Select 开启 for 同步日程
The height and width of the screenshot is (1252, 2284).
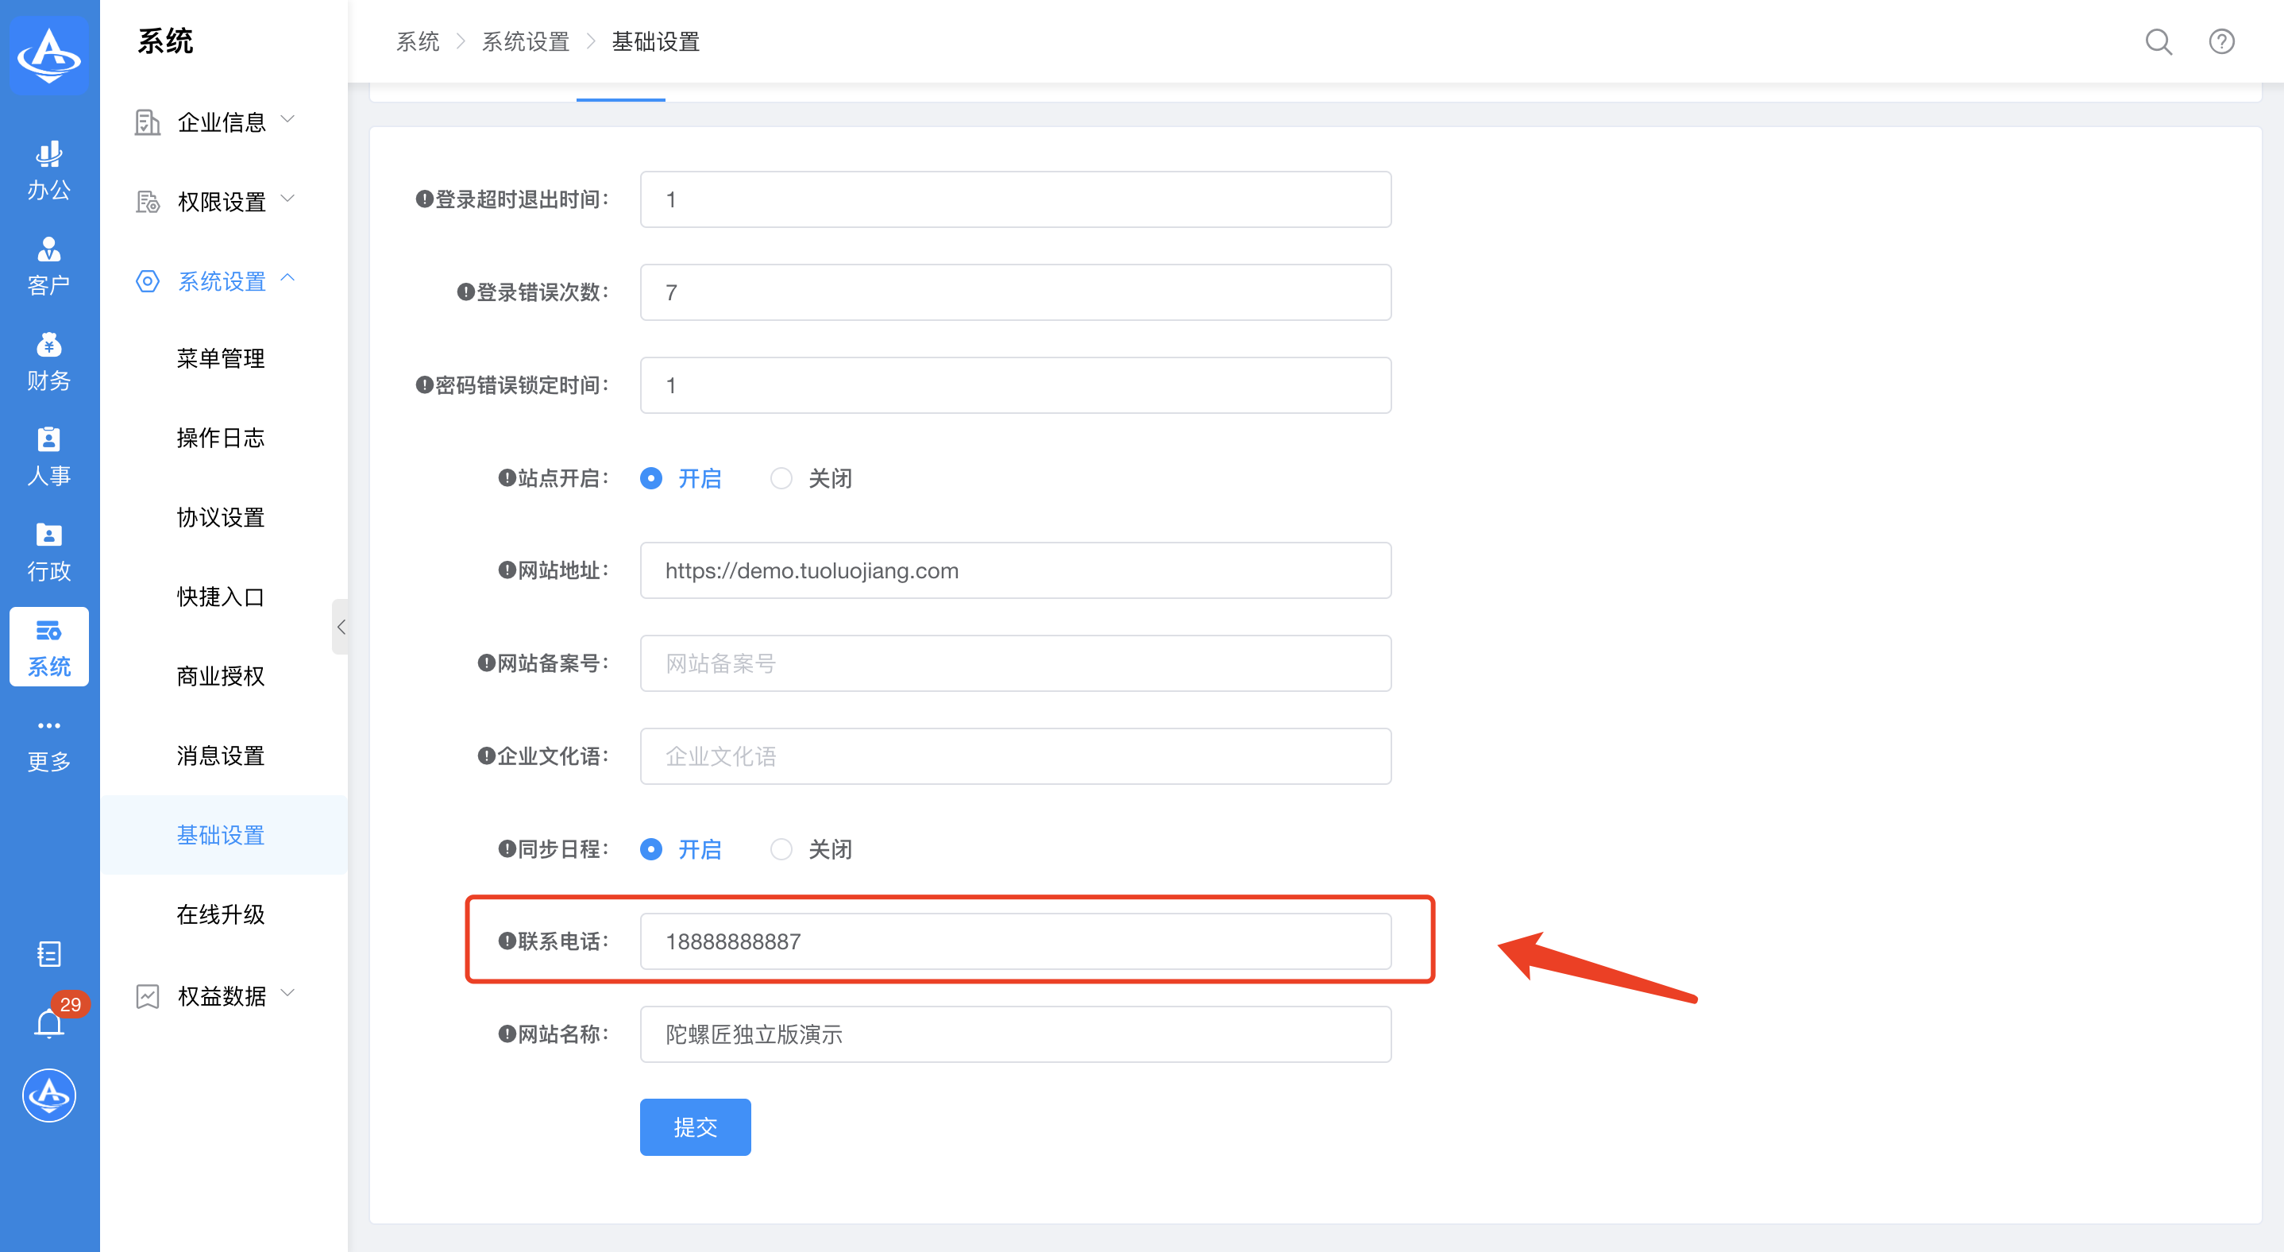(650, 849)
